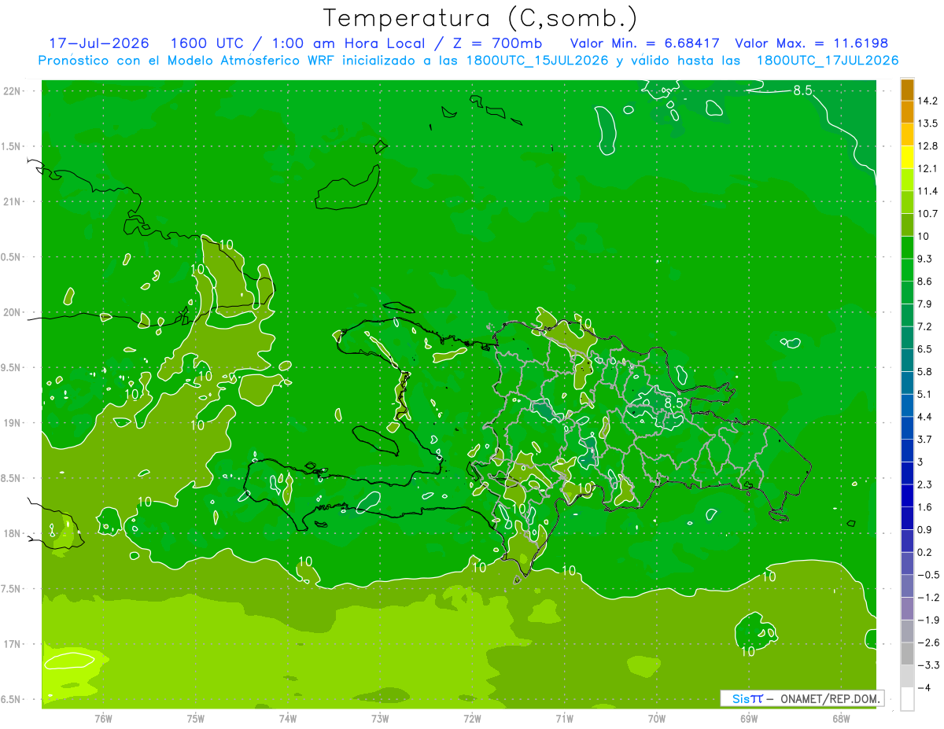Click the 74W longitude axis label
944x729 pixels.
click(x=288, y=719)
